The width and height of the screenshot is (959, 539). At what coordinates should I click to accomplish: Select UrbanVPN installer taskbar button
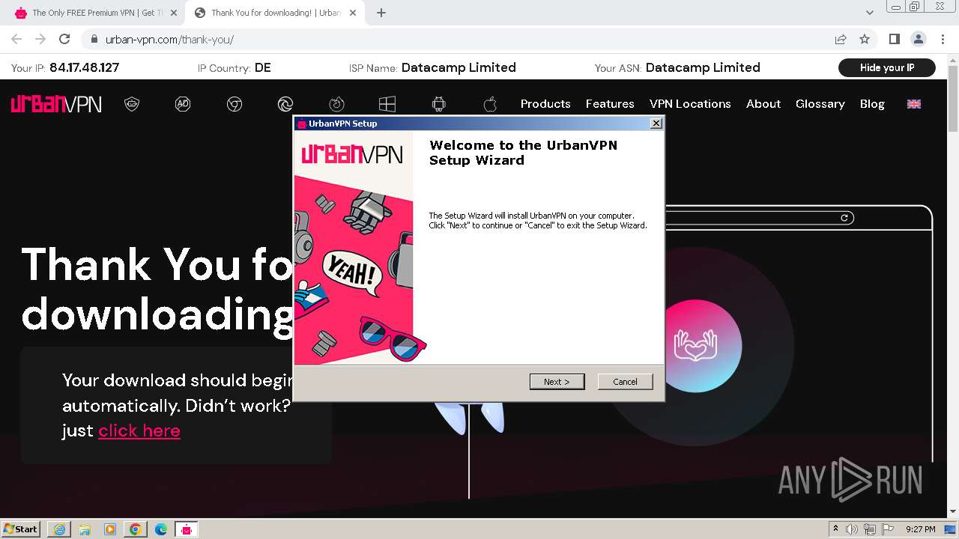[x=187, y=529]
